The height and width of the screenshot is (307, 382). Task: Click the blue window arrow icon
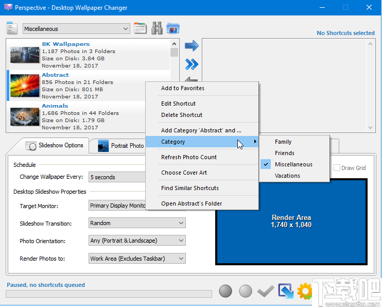point(285,292)
